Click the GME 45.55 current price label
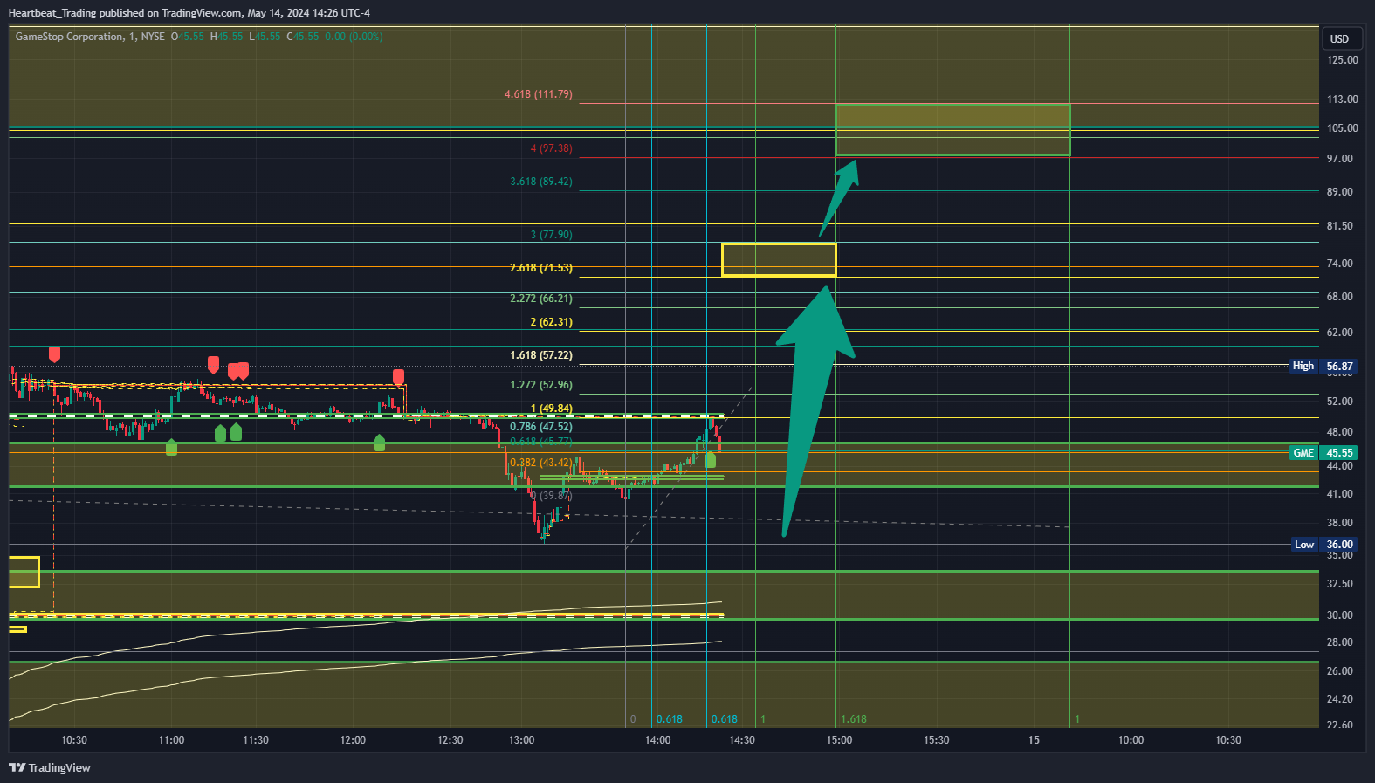The image size is (1375, 783). click(1323, 452)
